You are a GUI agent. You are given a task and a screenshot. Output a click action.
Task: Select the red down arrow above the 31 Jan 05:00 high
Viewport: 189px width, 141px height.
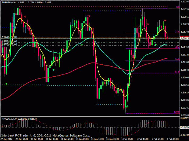click(x=89, y=16)
